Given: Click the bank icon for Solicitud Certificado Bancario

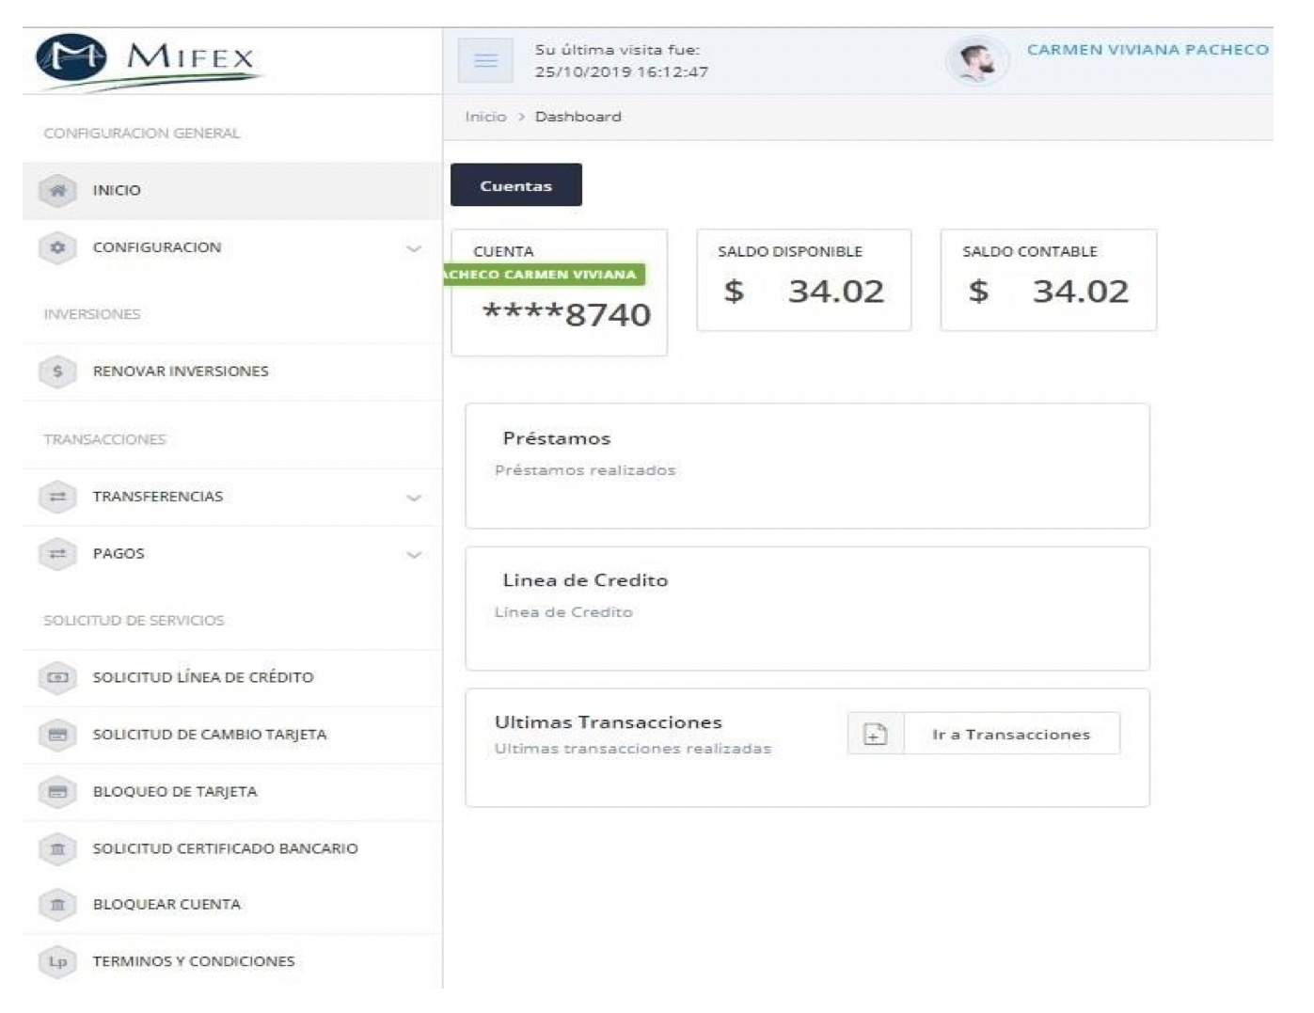Looking at the screenshot, I should [57, 849].
